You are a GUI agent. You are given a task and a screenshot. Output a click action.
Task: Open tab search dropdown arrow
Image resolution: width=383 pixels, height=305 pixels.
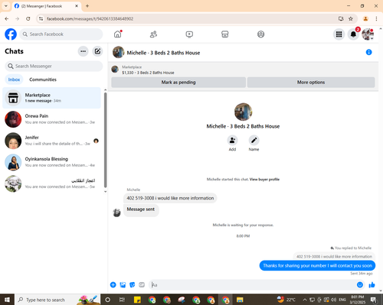[6, 6]
